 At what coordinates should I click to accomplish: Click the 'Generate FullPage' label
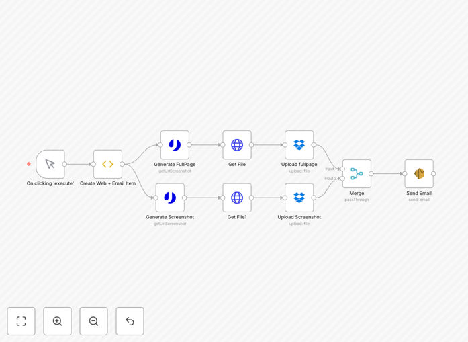(x=175, y=164)
